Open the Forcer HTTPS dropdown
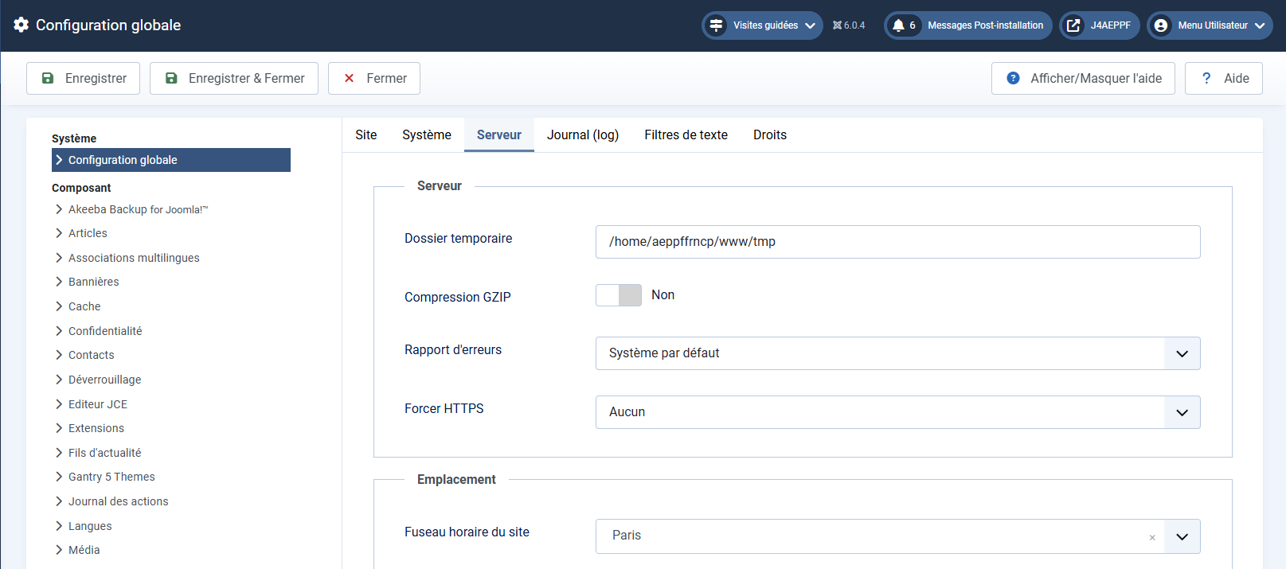The height and width of the screenshot is (569, 1286). 1182,412
